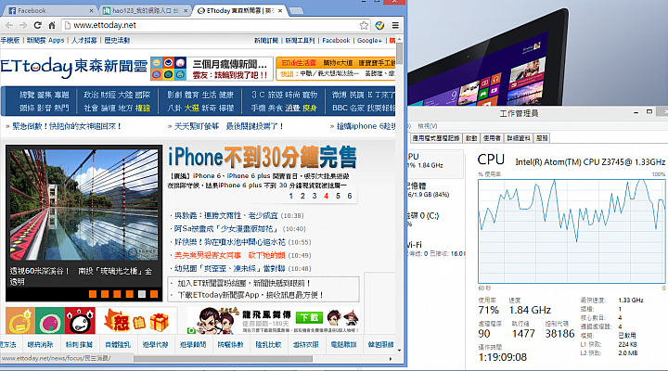Select the memory 1.9 GB (84%) sidebar entry

[435, 190]
